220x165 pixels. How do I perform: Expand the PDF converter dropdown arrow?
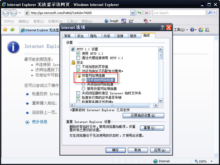[150, 21]
